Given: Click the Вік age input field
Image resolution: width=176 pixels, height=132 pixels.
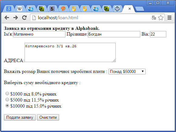Looking at the screenshot, I should (158, 34).
